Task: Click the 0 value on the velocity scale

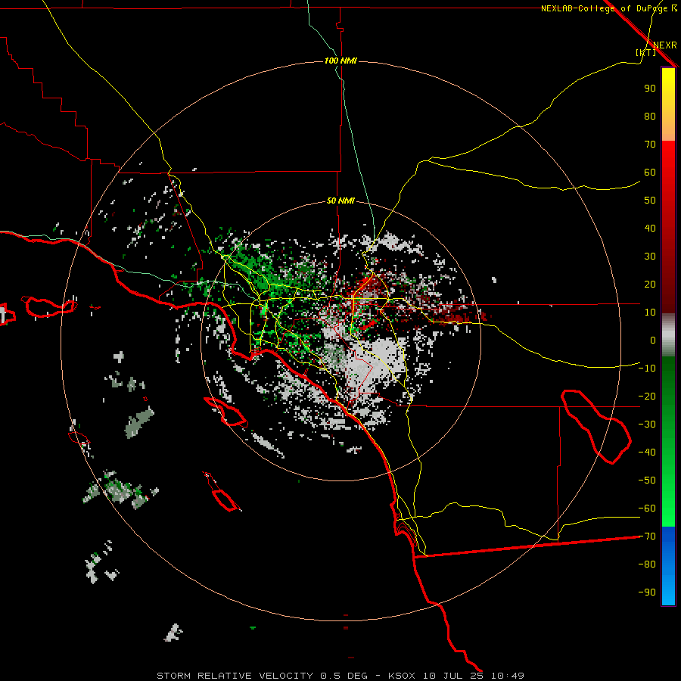Action: [x=653, y=340]
